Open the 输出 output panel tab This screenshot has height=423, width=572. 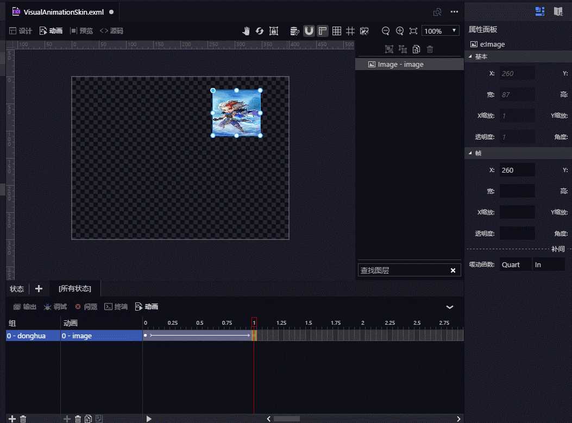point(25,307)
